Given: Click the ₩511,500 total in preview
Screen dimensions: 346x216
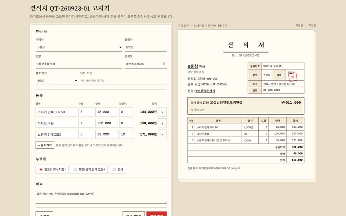Looking at the screenshot, I should pos(291,102).
